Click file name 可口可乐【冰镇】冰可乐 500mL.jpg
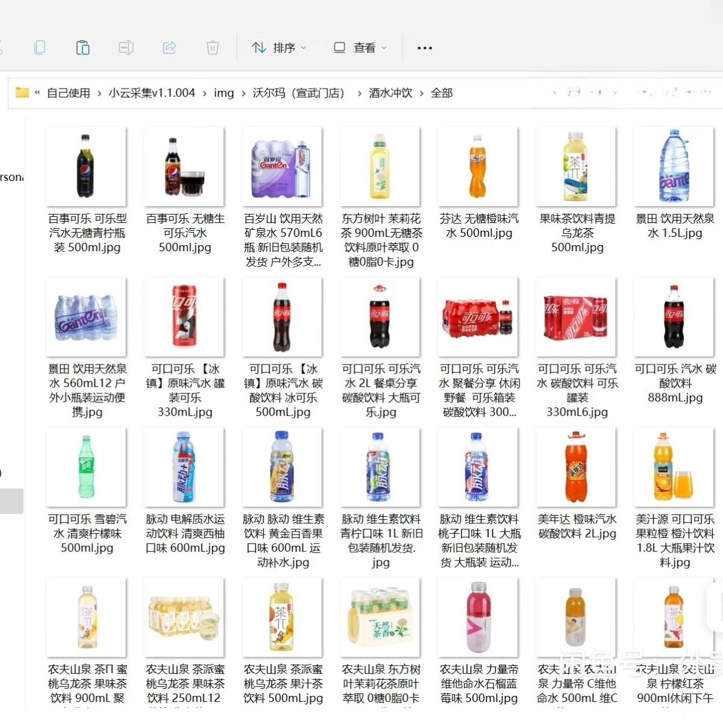 pos(283,390)
